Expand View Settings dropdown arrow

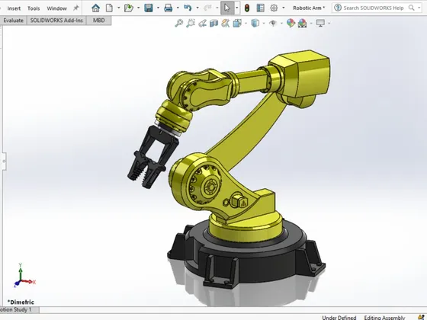329,24
